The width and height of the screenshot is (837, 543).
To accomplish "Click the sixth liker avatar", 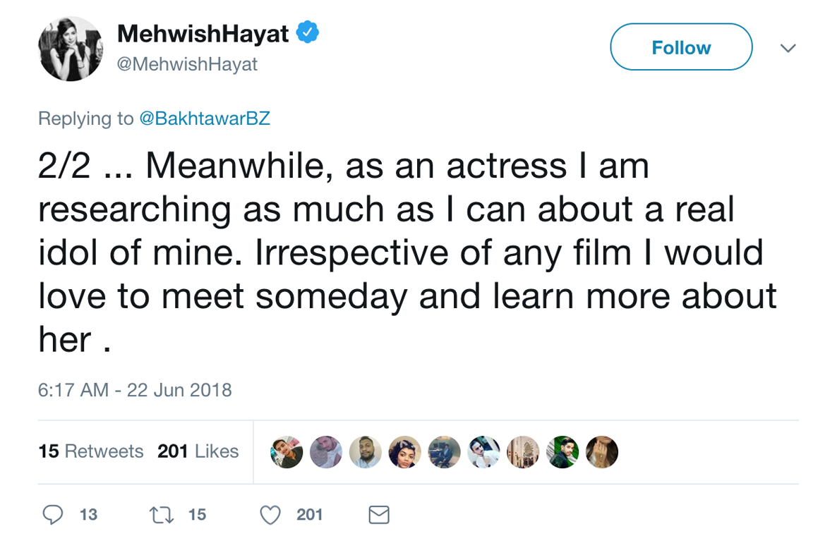I will [484, 452].
